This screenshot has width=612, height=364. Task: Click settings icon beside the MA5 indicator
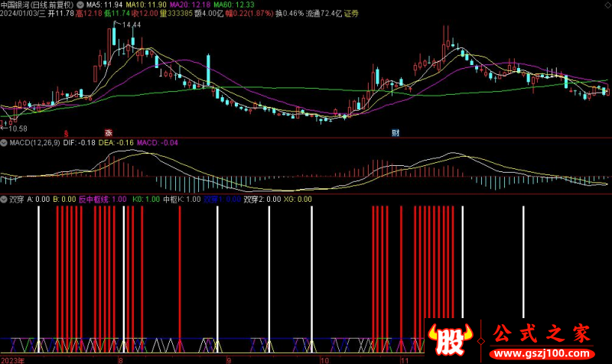(80, 4)
